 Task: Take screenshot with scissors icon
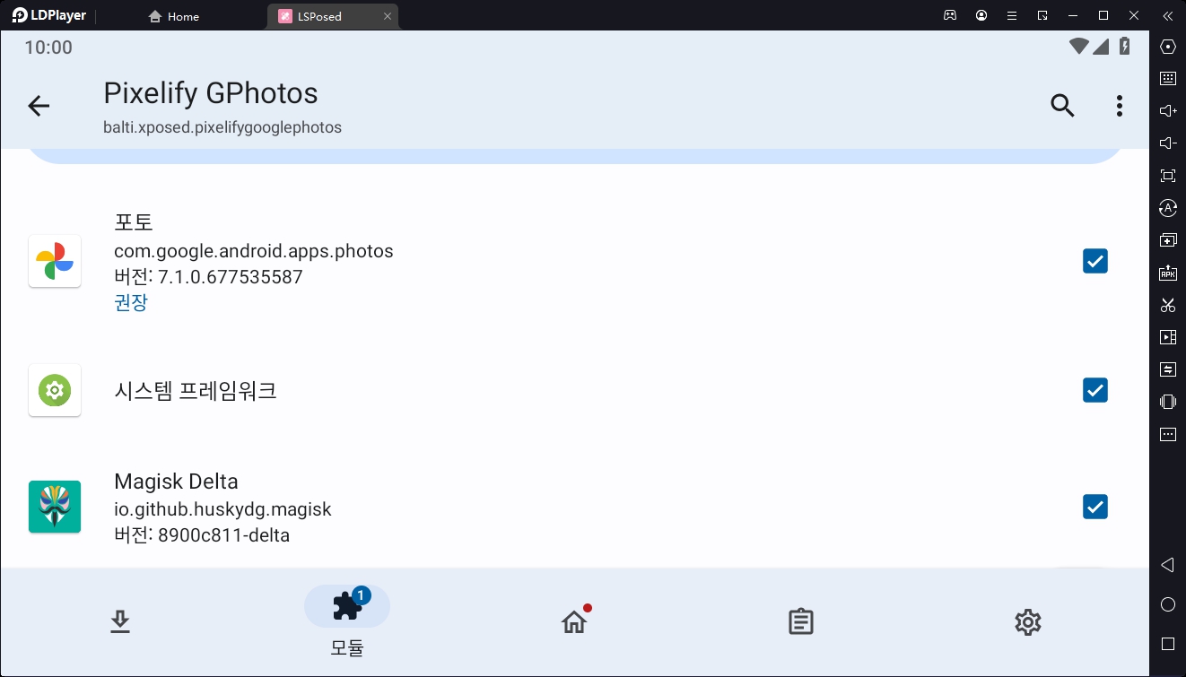click(x=1167, y=305)
